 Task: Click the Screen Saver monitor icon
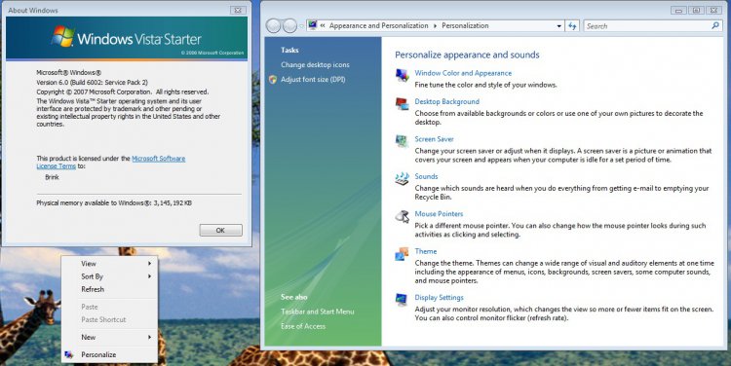pyautogui.click(x=402, y=141)
